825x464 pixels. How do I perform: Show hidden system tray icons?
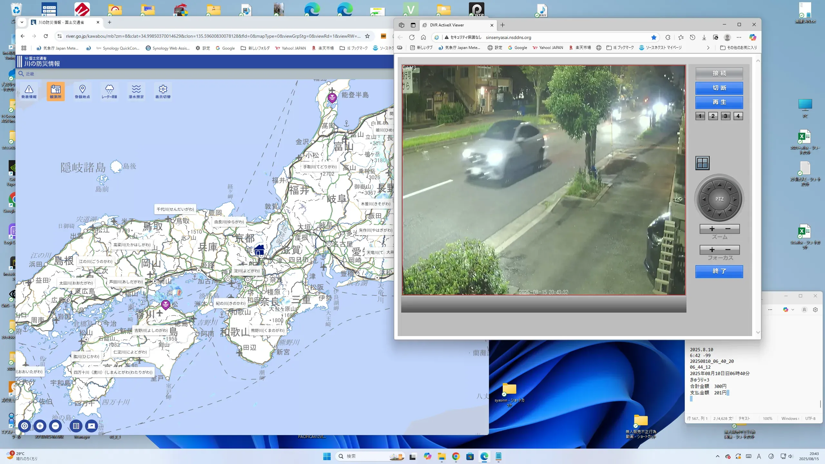(717, 456)
